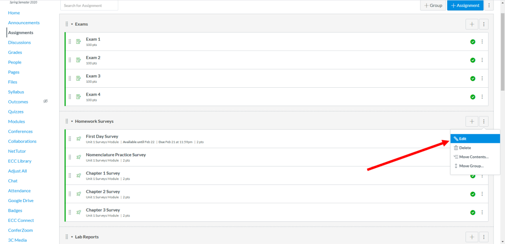The height and width of the screenshot is (244, 505).
Task: Go to Grades in course navigation
Action: point(15,52)
